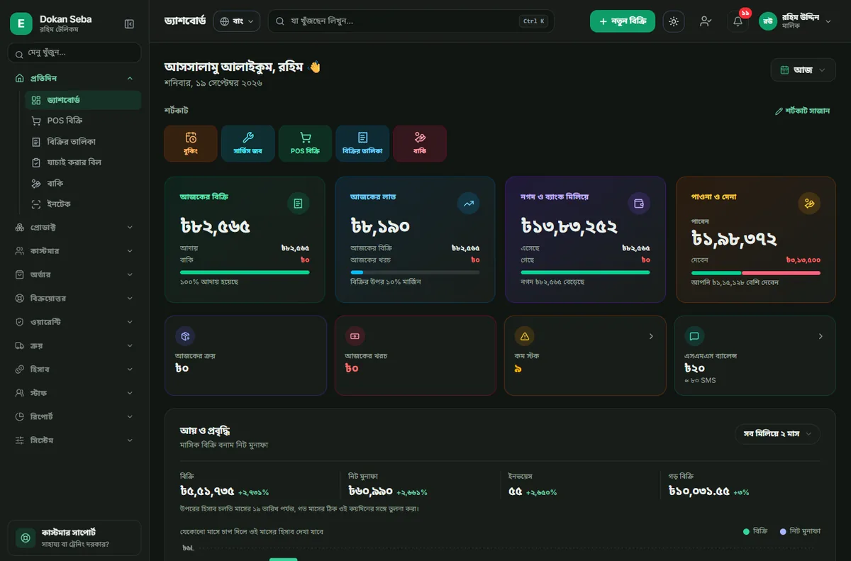Collapse the sidebar with the panel icon

coord(129,24)
